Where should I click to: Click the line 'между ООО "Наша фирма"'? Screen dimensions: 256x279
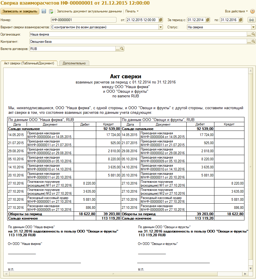pyautogui.click(x=126, y=87)
